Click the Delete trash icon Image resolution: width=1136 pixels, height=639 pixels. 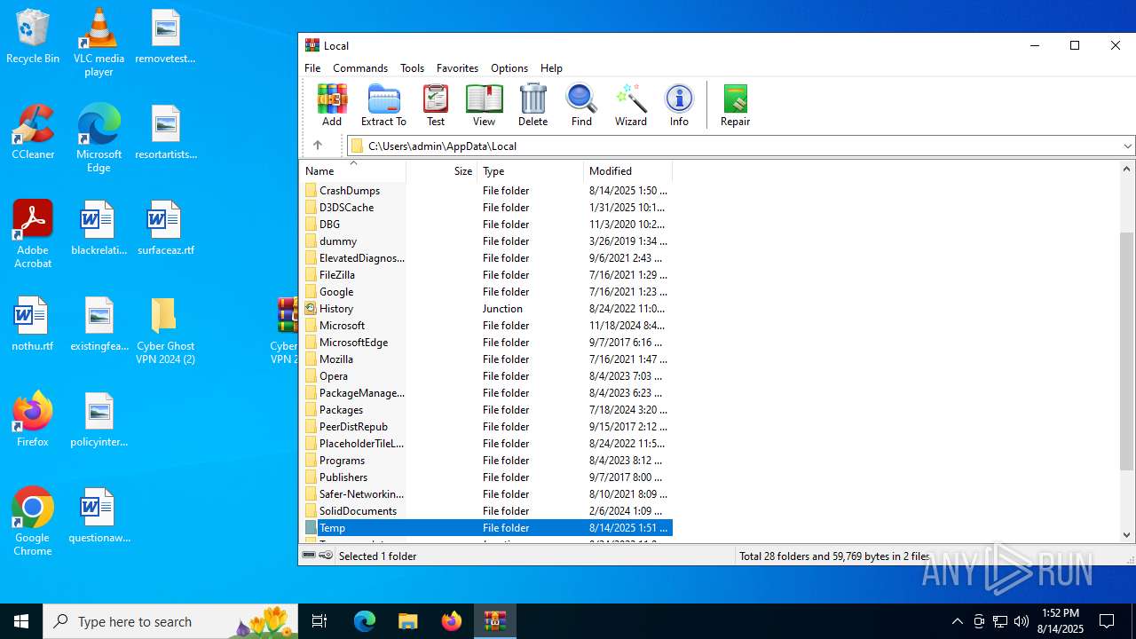532,105
